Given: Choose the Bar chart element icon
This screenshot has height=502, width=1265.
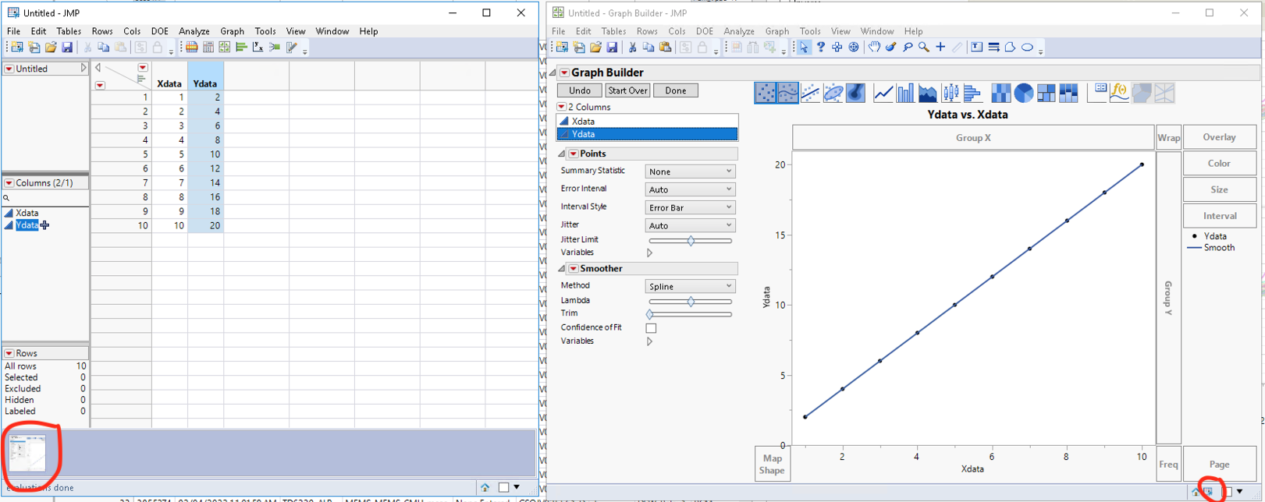Looking at the screenshot, I should point(905,93).
